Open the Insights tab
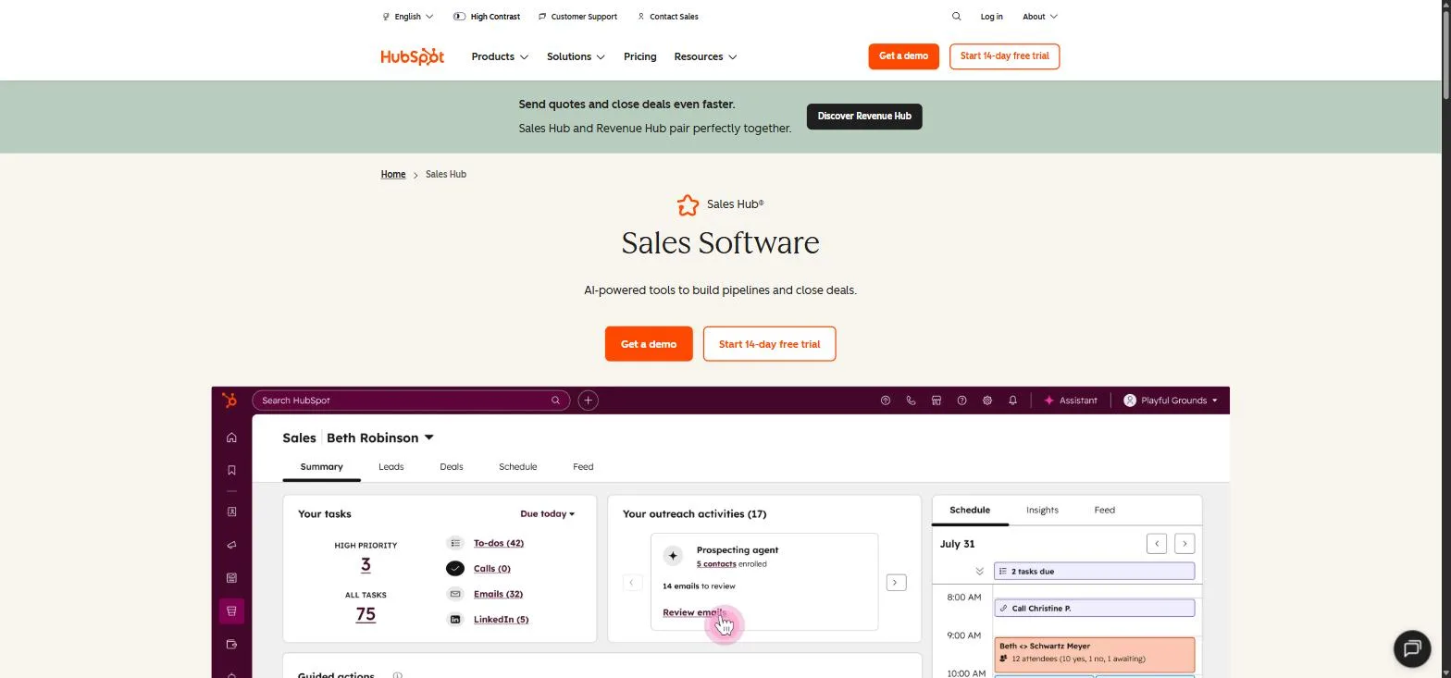This screenshot has height=678, width=1451. click(1042, 510)
